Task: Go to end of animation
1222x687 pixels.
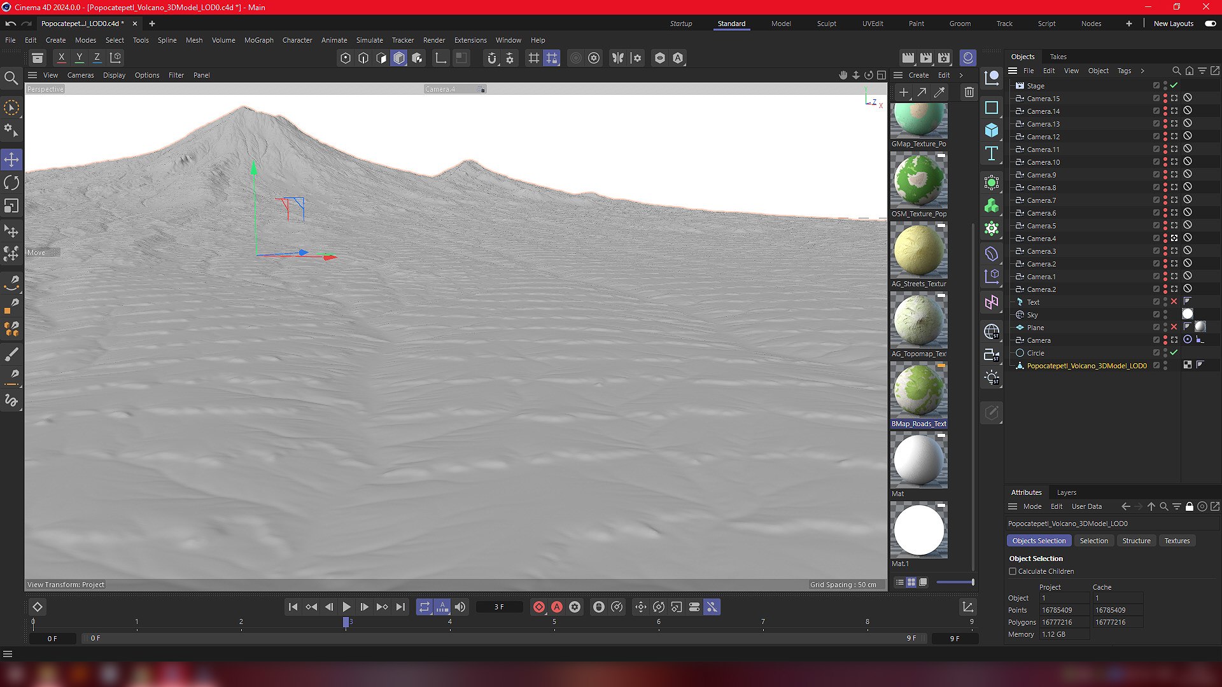Action: point(400,607)
